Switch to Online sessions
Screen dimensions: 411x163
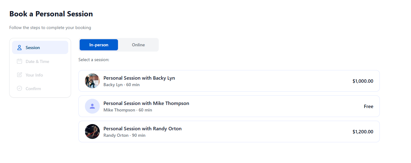138,45
